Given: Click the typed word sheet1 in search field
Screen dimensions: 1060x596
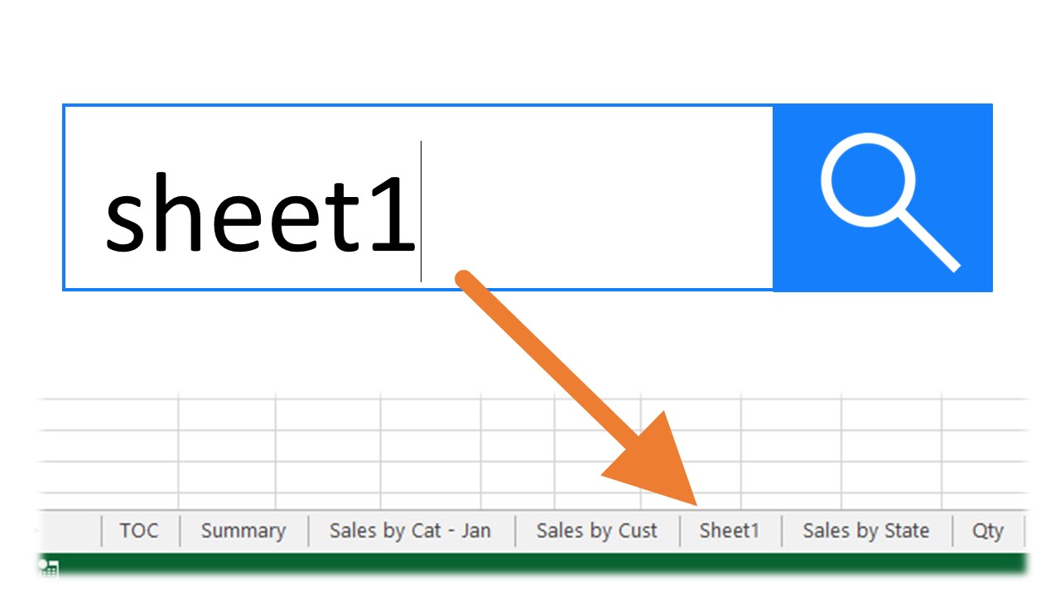Looking at the screenshot, I should coord(260,213).
